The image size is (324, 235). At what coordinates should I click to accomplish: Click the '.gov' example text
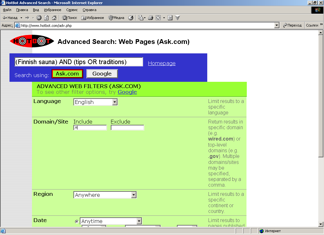click(213, 156)
